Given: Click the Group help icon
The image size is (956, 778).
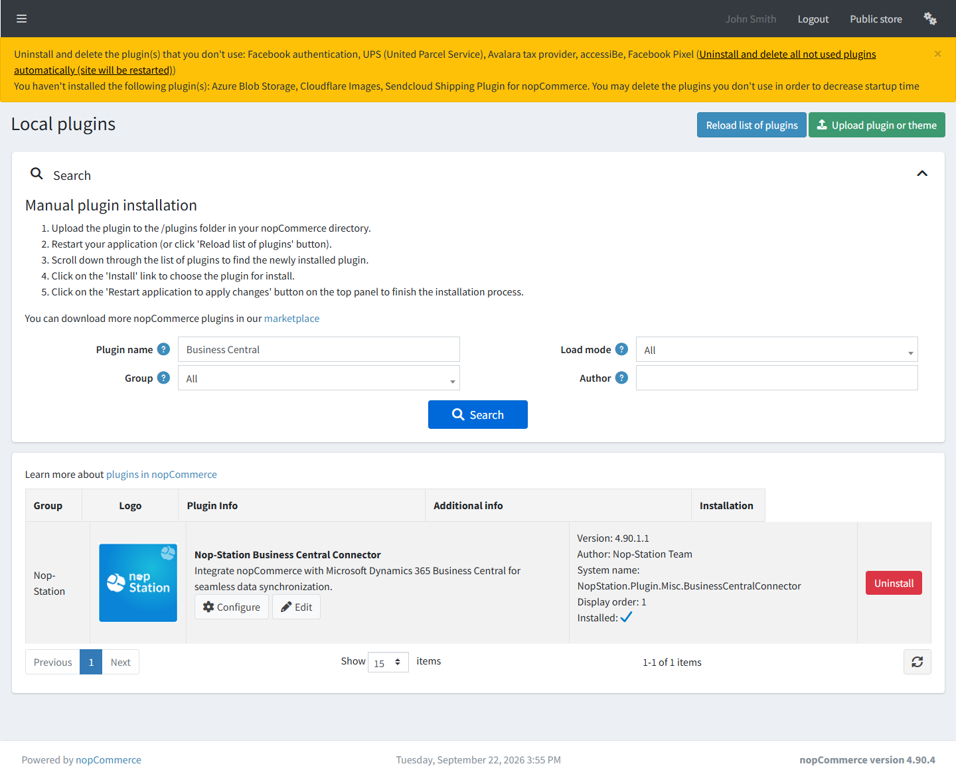Looking at the screenshot, I should [x=163, y=378].
